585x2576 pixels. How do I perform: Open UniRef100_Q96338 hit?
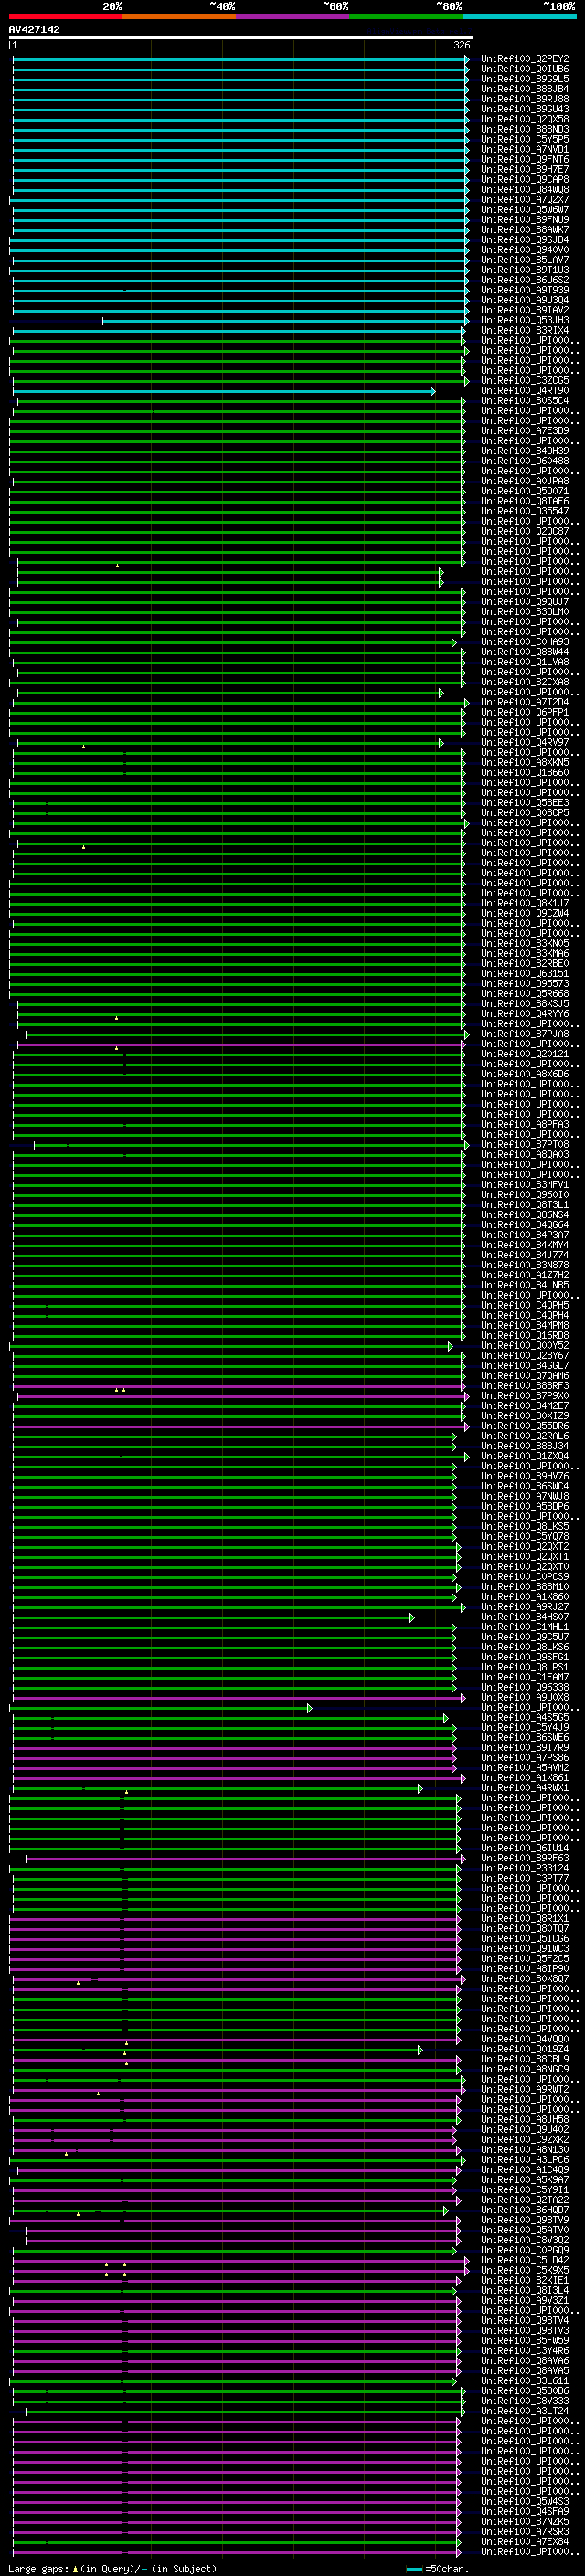point(525,1687)
